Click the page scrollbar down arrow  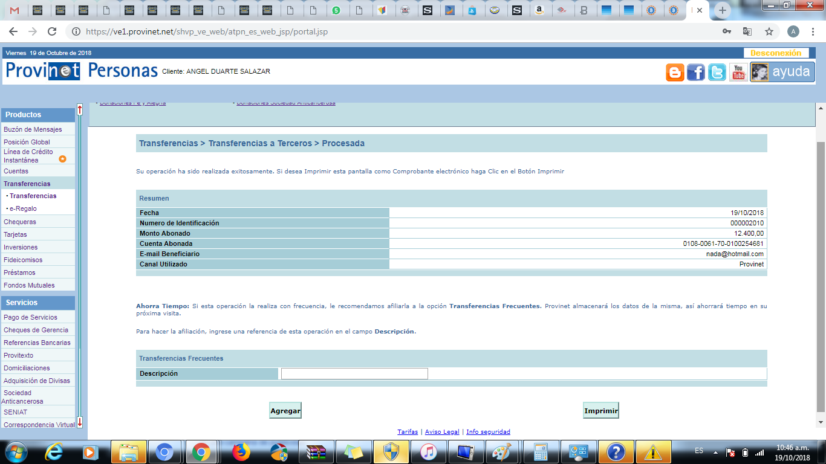(821, 422)
